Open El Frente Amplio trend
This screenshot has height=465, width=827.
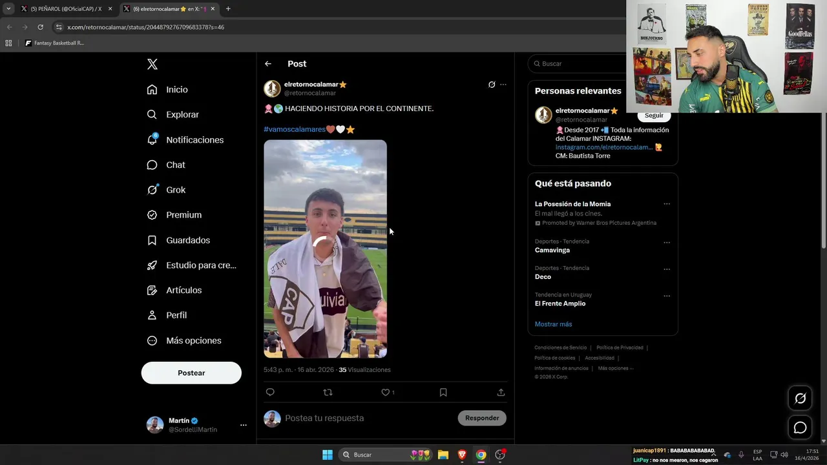[x=560, y=304]
